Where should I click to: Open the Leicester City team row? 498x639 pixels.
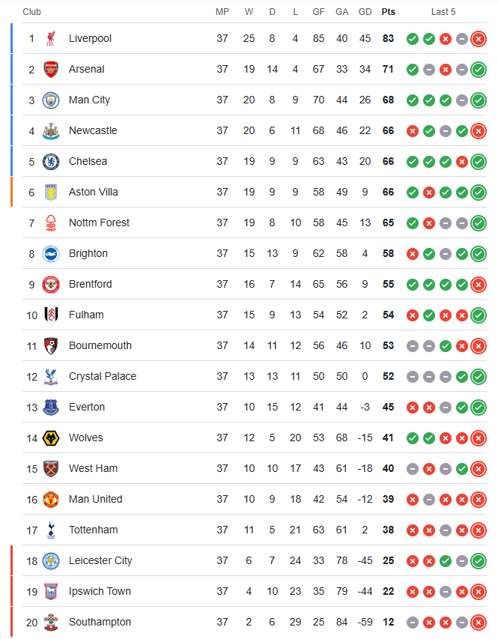click(255, 561)
